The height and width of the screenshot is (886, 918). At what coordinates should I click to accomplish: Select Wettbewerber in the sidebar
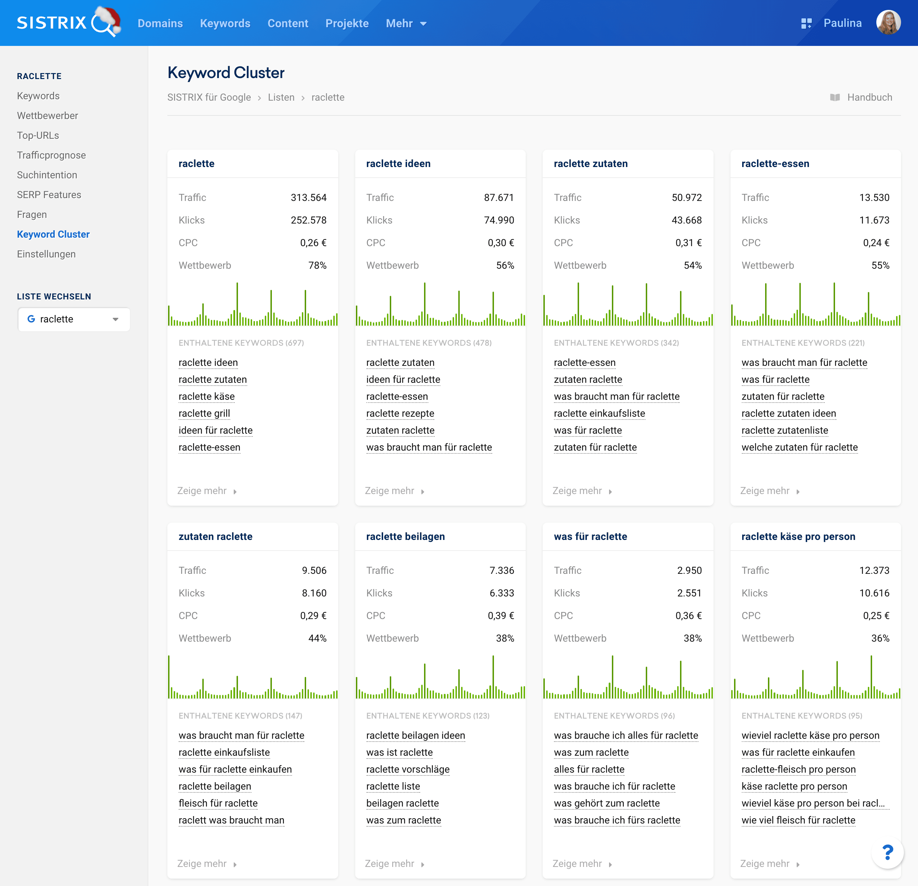tap(47, 116)
